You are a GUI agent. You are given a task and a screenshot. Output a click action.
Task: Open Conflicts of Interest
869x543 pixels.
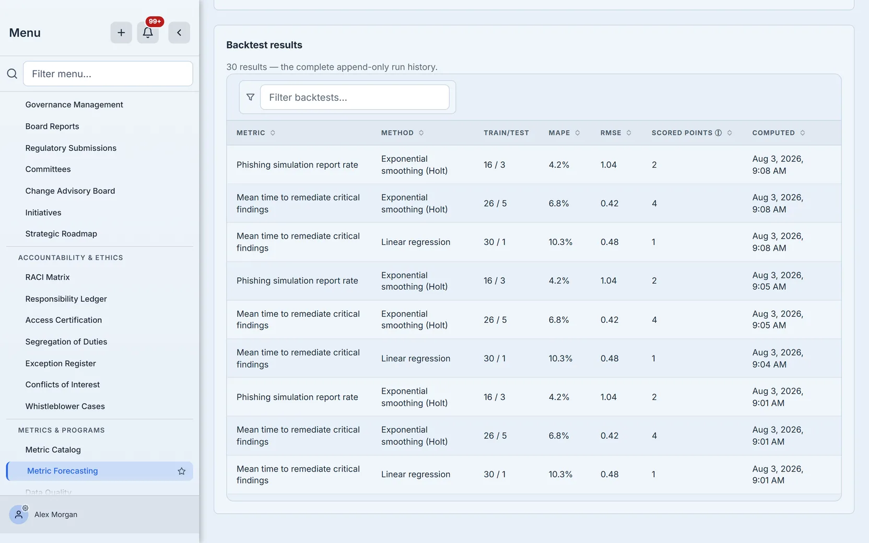[63, 384]
